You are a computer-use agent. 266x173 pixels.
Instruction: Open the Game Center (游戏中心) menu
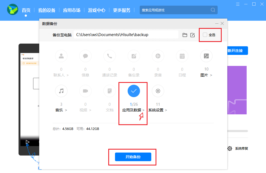(96, 10)
